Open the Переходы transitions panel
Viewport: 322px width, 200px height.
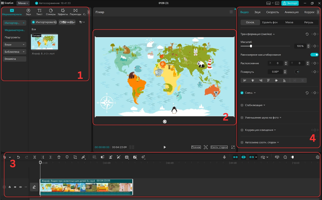75,12
